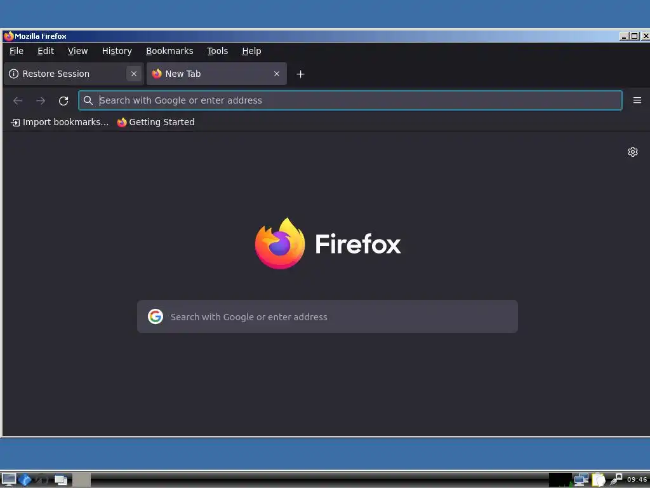Reload the current page
The height and width of the screenshot is (488, 650).
click(x=63, y=100)
